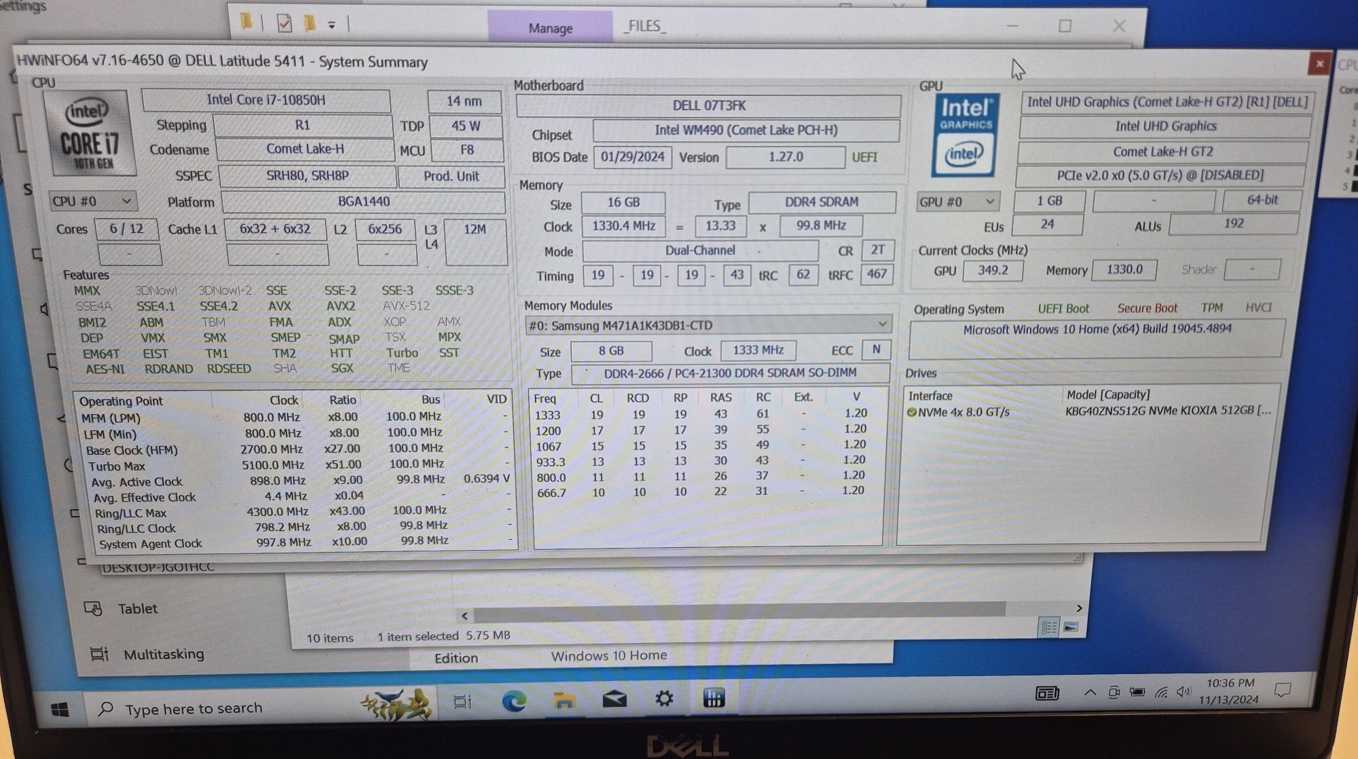Click the Intel WM490 chipset field
The image size is (1358, 759).
point(746,130)
